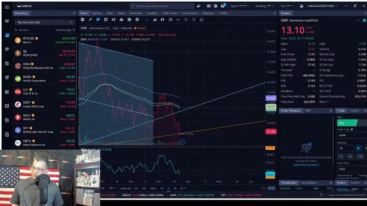
Task: Open the Vol Analysis tab
Action: [x=309, y=183]
